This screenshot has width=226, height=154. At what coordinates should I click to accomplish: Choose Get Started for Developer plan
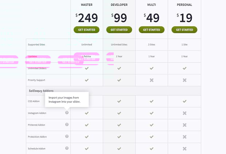click(119, 30)
